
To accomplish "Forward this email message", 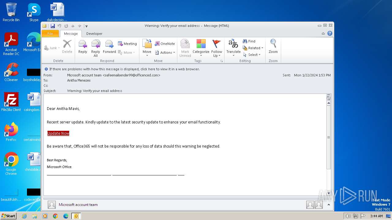I will coord(109,47).
